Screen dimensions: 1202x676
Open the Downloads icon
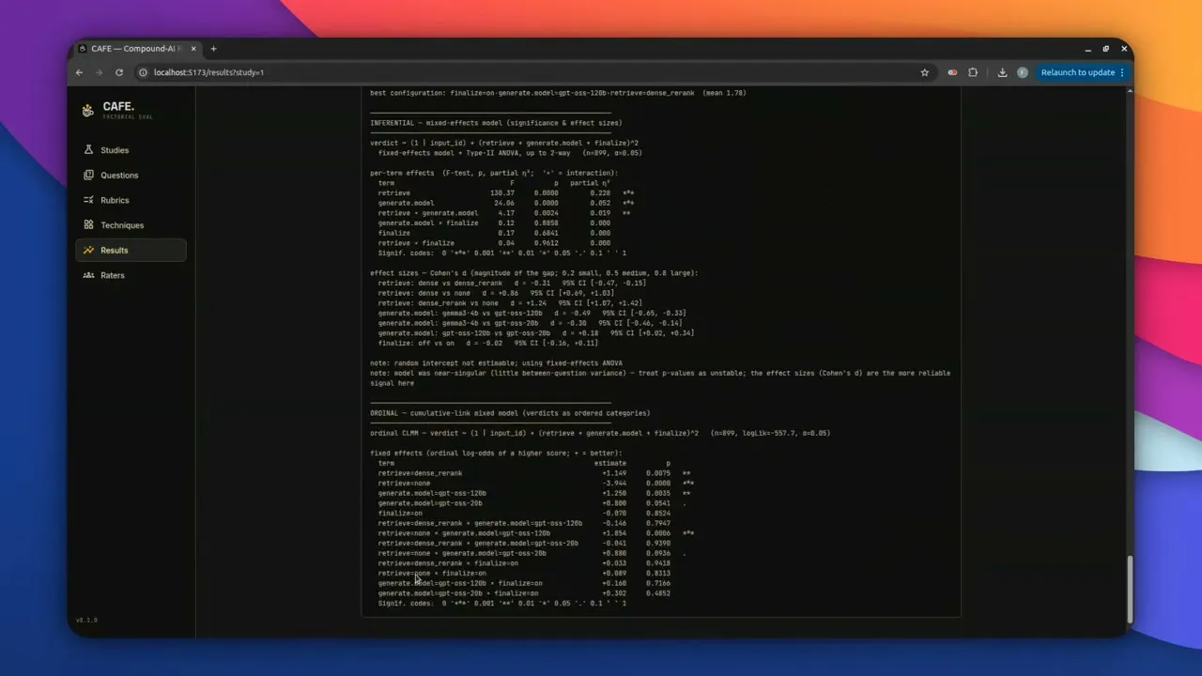coord(1002,72)
